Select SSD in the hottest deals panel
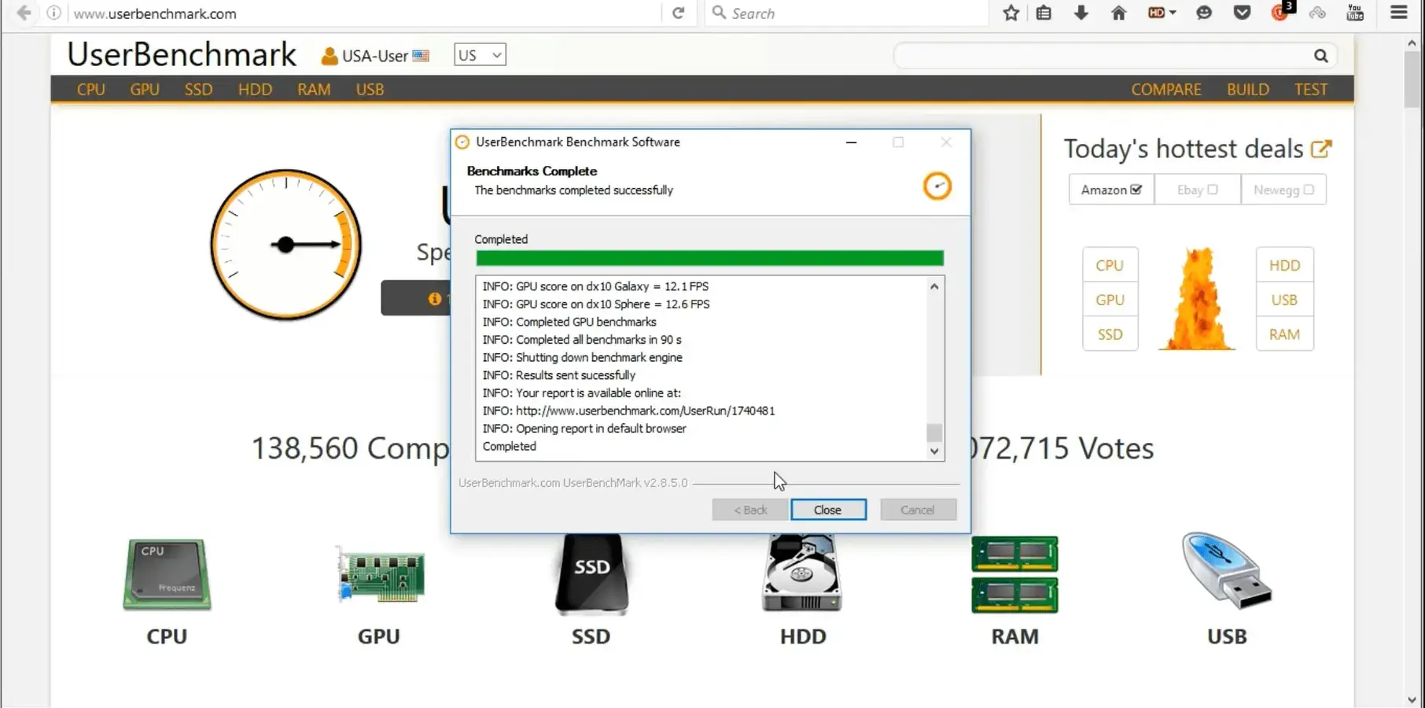This screenshot has height=708, width=1425. tap(1110, 334)
